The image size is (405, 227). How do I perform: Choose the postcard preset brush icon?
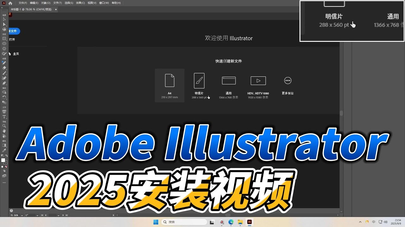[199, 81]
